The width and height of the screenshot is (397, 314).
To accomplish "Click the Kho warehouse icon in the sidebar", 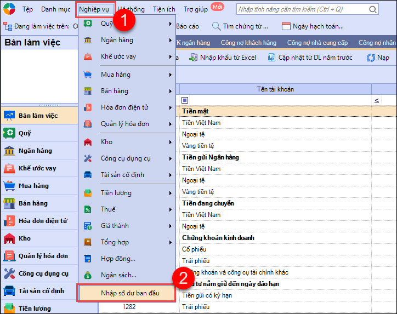I will coord(9,238).
